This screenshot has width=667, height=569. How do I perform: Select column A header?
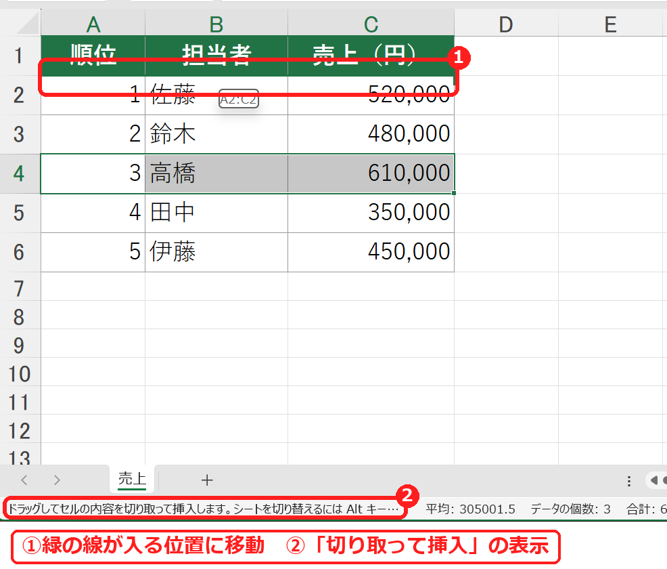tap(93, 24)
